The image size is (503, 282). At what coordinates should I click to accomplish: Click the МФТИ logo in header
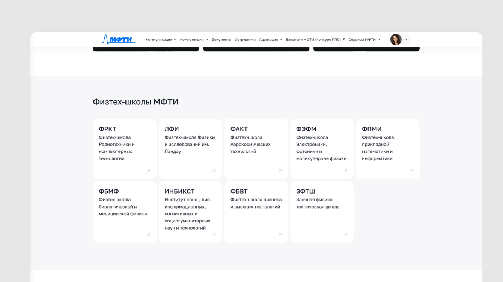(119, 39)
